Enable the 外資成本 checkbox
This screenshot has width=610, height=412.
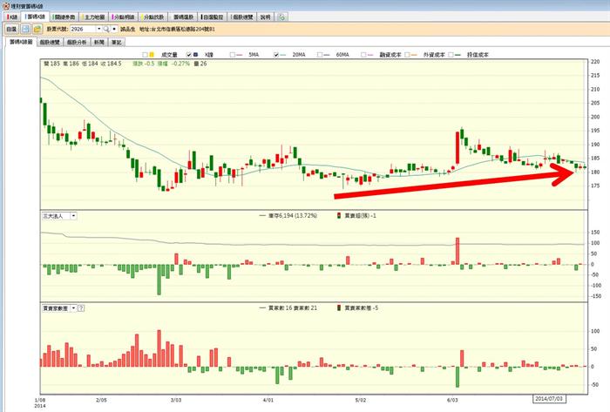[x=407, y=55]
